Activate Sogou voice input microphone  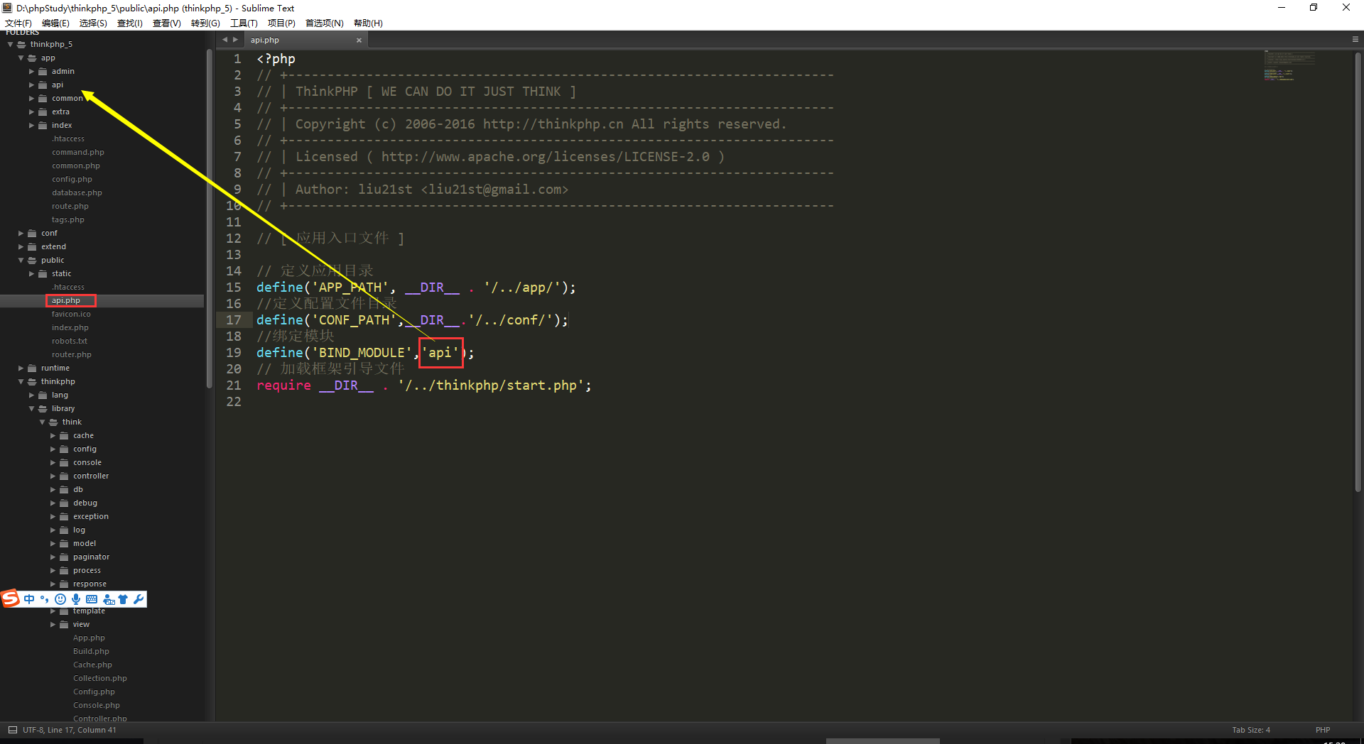pyautogui.click(x=76, y=599)
